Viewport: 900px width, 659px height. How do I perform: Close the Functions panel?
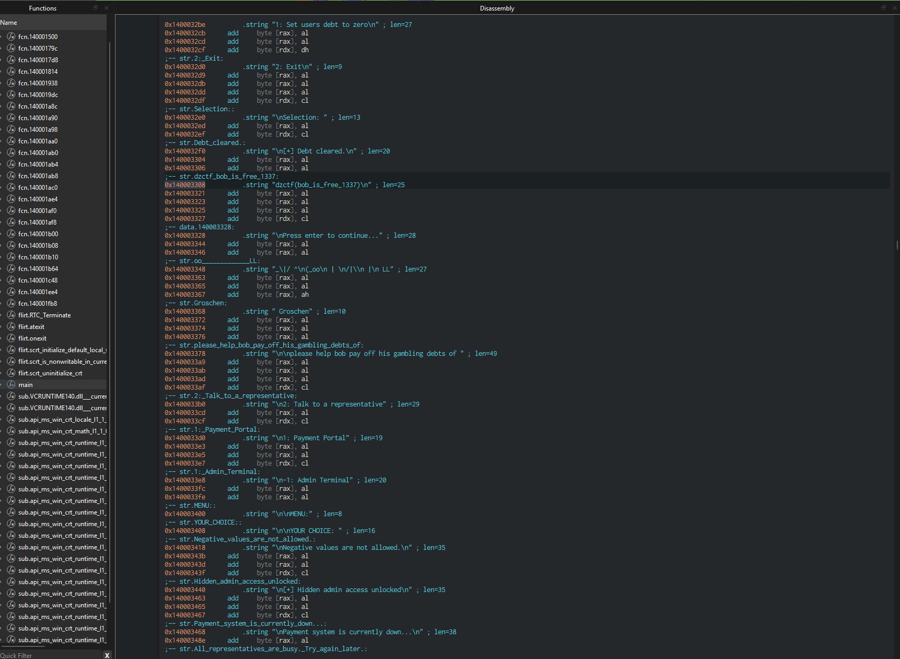click(106, 8)
